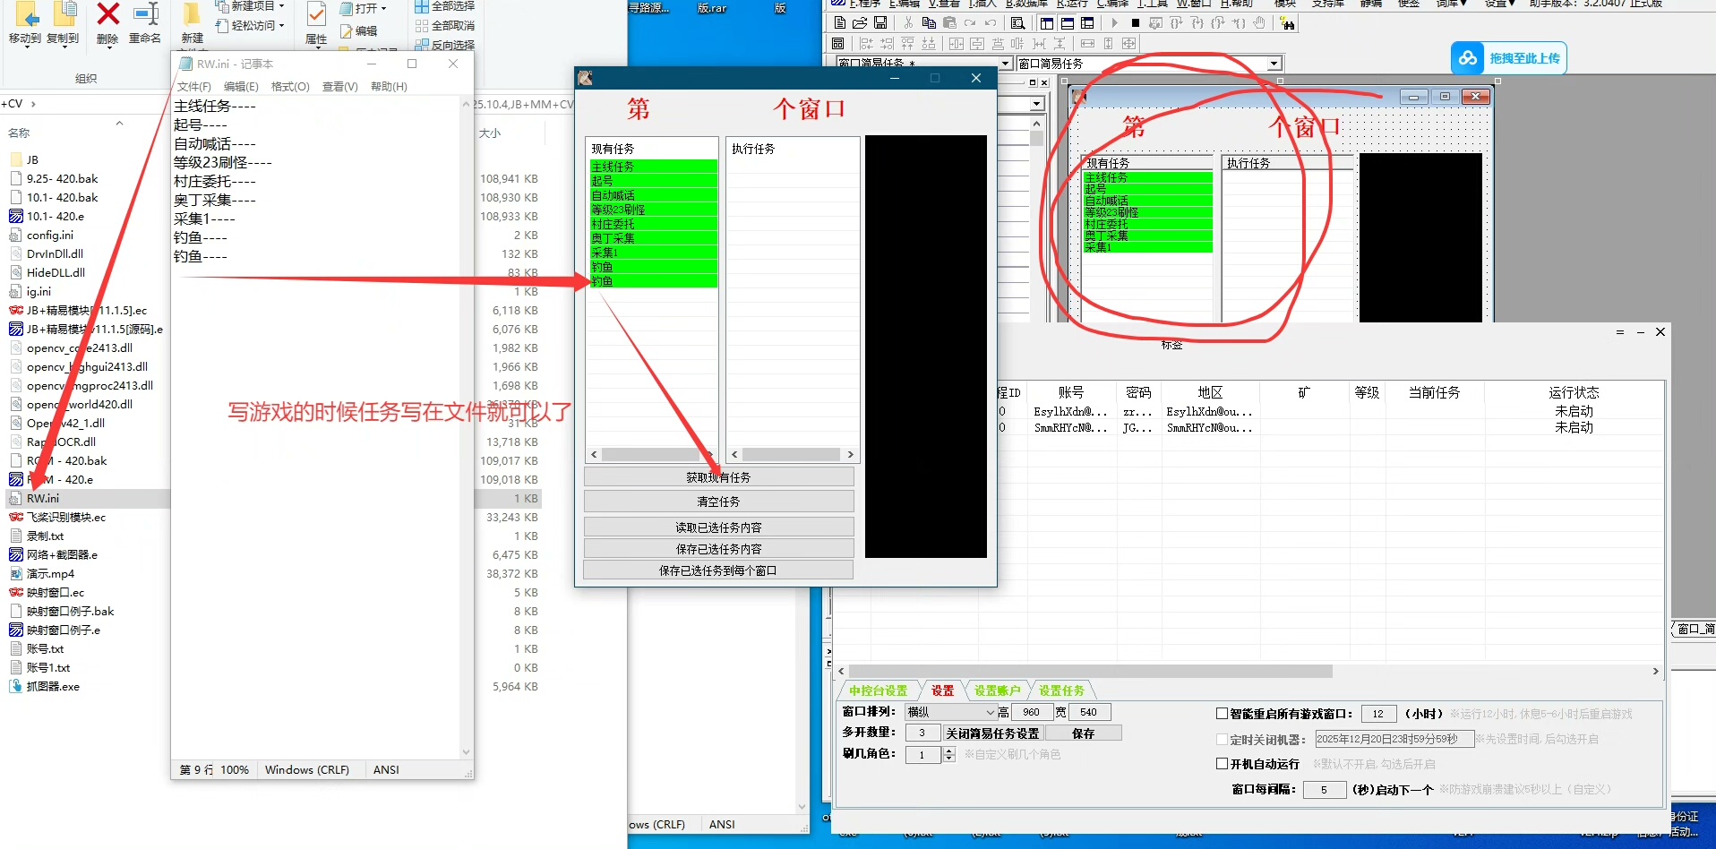Click the 高 input field showing 960
This screenshot has height=849, width=1716.
1031,712
